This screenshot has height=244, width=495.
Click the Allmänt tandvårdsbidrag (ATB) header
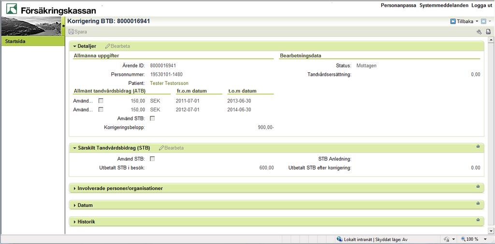109,91
